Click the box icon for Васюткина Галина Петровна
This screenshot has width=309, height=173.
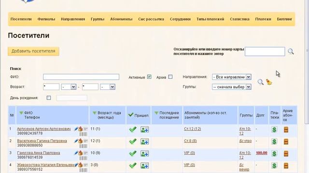click(81, 141)
